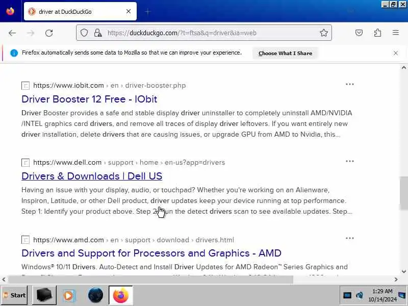Open the Start menu
The image size is (408, 306).
pos(15,295)
